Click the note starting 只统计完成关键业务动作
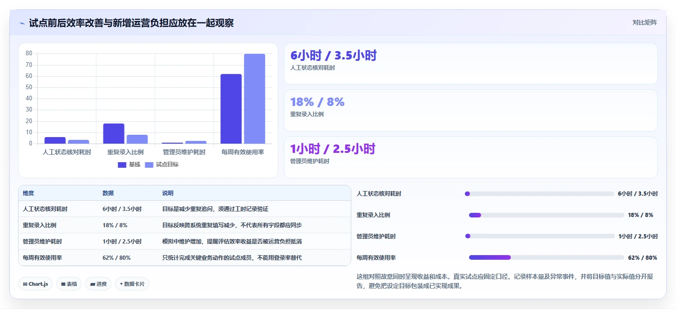The width and height of the screenshot is (676, 309). [x=232, y=257]
